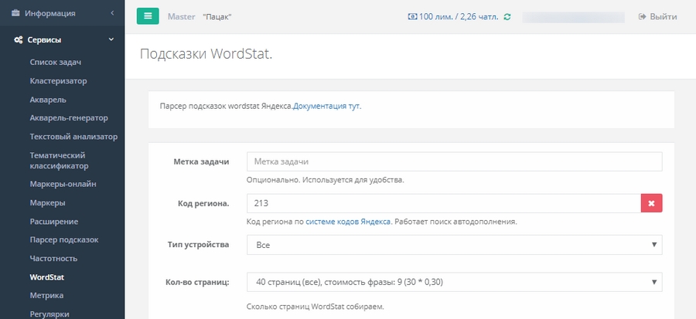The image size is (696, 319).
Task: Click the gears icon next to Сервисы
Action: coord(19,40)
